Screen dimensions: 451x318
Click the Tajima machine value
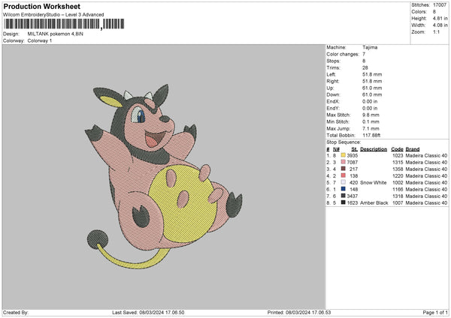370,47
